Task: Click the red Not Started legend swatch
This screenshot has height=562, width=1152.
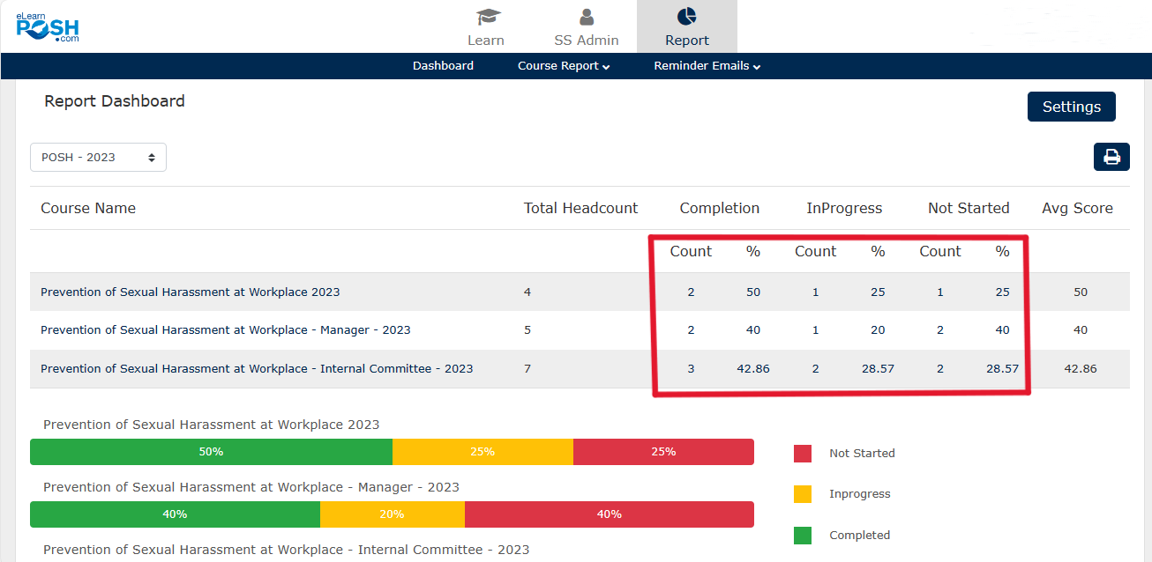Action: coord(803,453)
